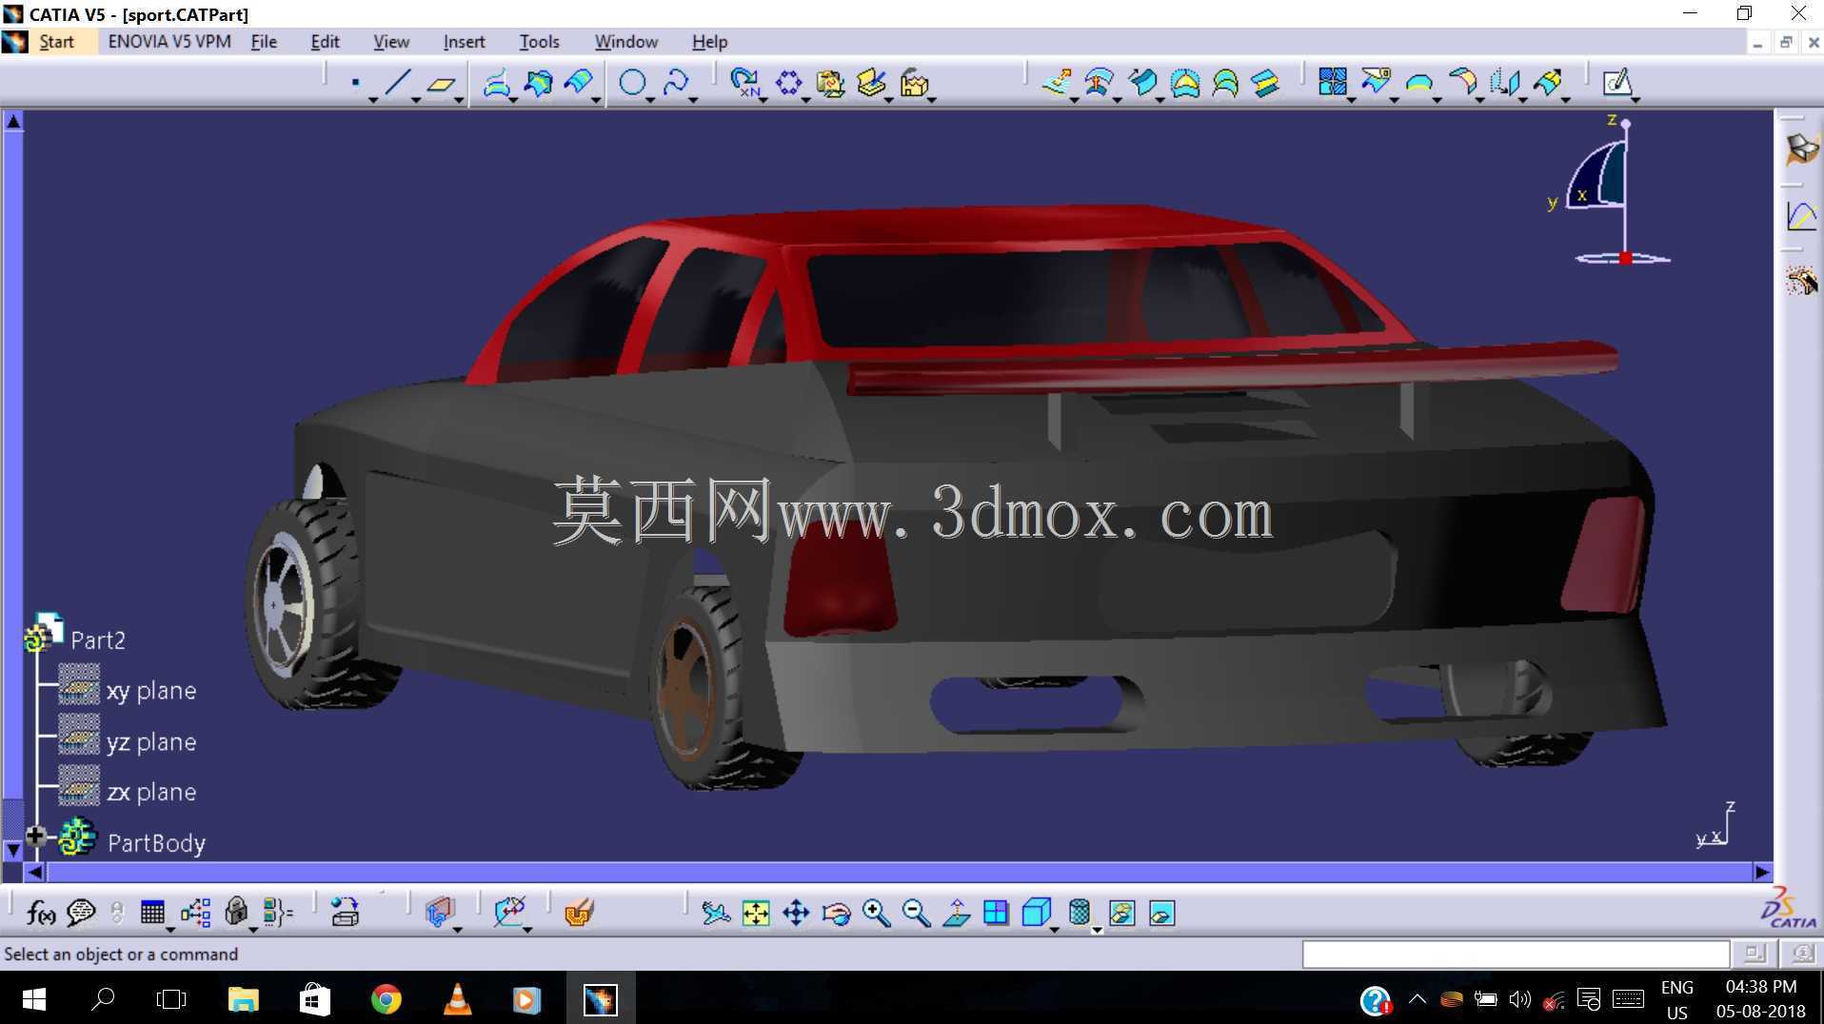
Task: Click the tree scroll down arrow
Action: pyautogui.click(x=13, y=849)
